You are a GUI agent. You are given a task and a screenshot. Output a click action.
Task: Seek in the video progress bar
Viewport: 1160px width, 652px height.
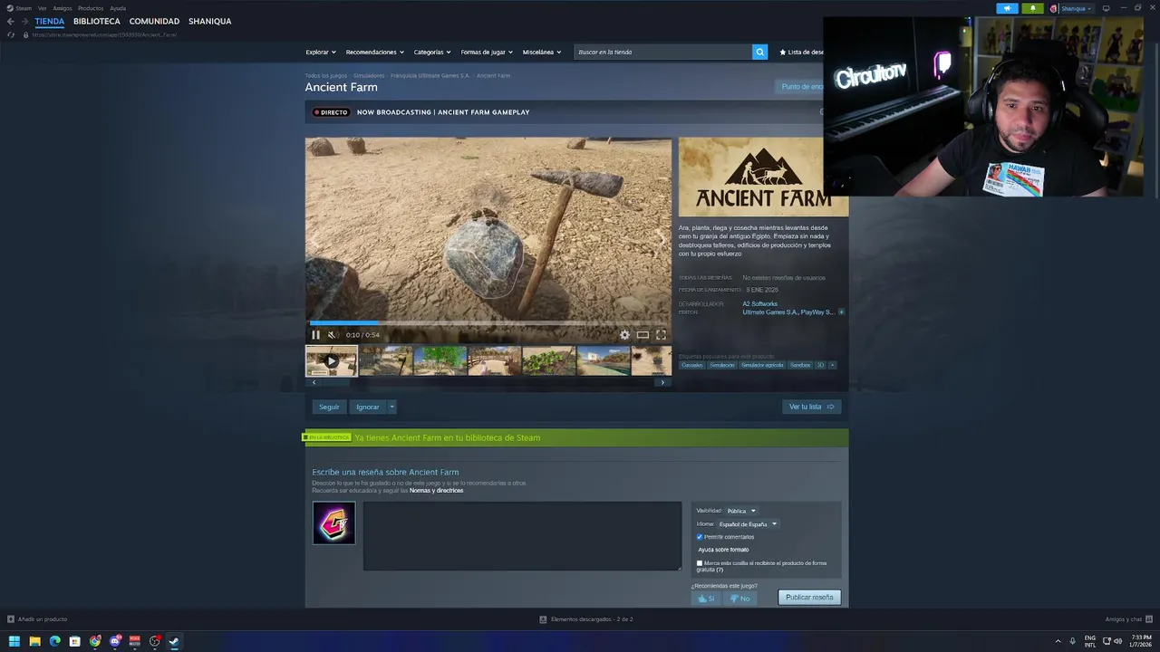pyautogui.click(x=489, y=322)
